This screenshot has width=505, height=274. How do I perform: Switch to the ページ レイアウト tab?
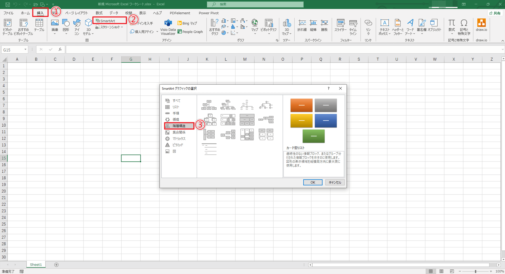77,13
